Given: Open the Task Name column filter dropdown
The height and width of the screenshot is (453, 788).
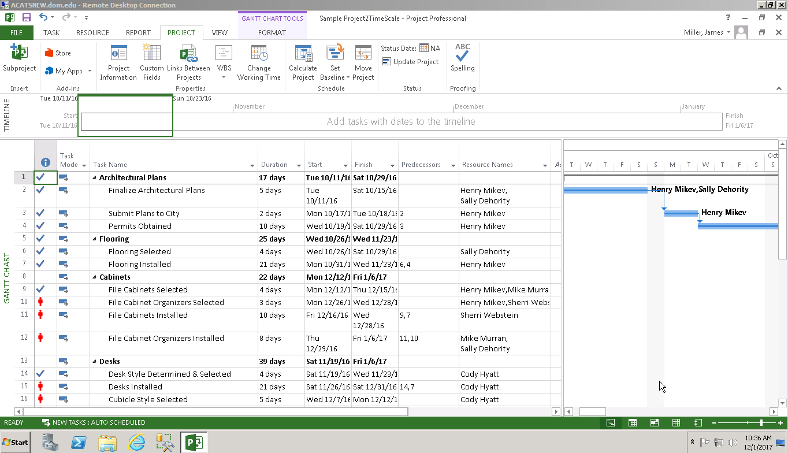Looking at the screenshot, I should [251, 165].
